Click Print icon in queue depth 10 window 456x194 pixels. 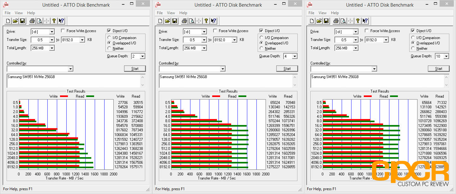[x=336, y=21]
